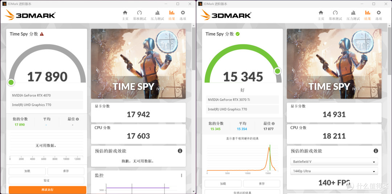This screenshot has width=392, height=194.
Task: Open Options gear in right 3DMark window
Action: [379, 15]
